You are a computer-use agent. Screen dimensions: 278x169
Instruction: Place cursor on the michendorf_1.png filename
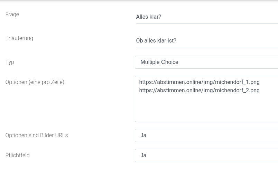[x=239, y=82]
